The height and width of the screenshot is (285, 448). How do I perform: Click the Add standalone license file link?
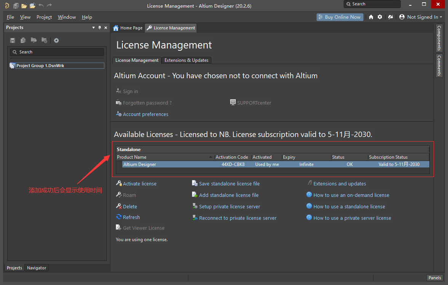[229, 195]
